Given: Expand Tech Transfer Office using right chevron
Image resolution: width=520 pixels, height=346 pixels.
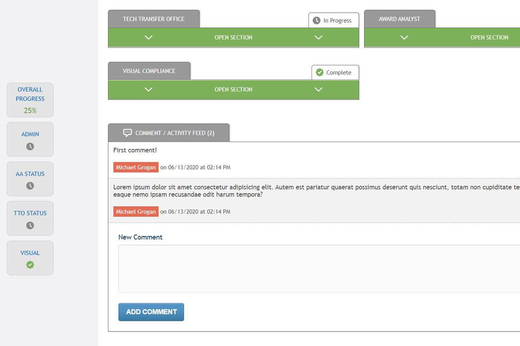Looking at the screenshot, I should [x=318, y=37].
